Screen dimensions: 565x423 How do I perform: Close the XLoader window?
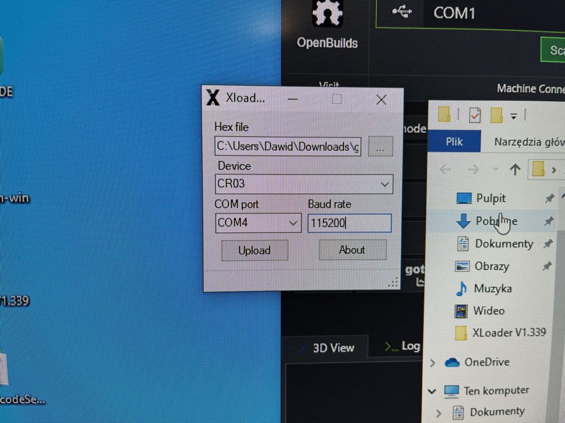pyautogui.click(x=382, y=100)
